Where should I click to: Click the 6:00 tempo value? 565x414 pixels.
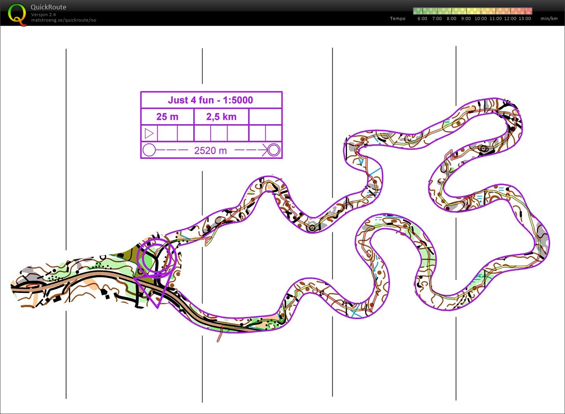pyautogui.click(x=422, y=18)
